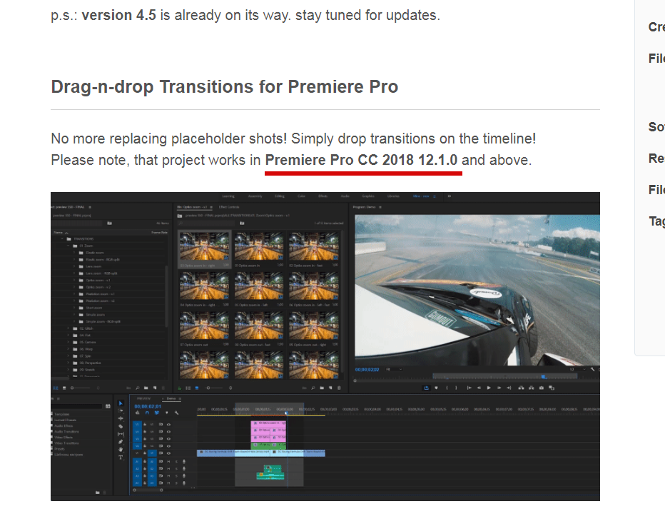The height and width of the screenshot is (529, 665).
Task: Click the Comparison View button
Action: (x=552, y=388)
